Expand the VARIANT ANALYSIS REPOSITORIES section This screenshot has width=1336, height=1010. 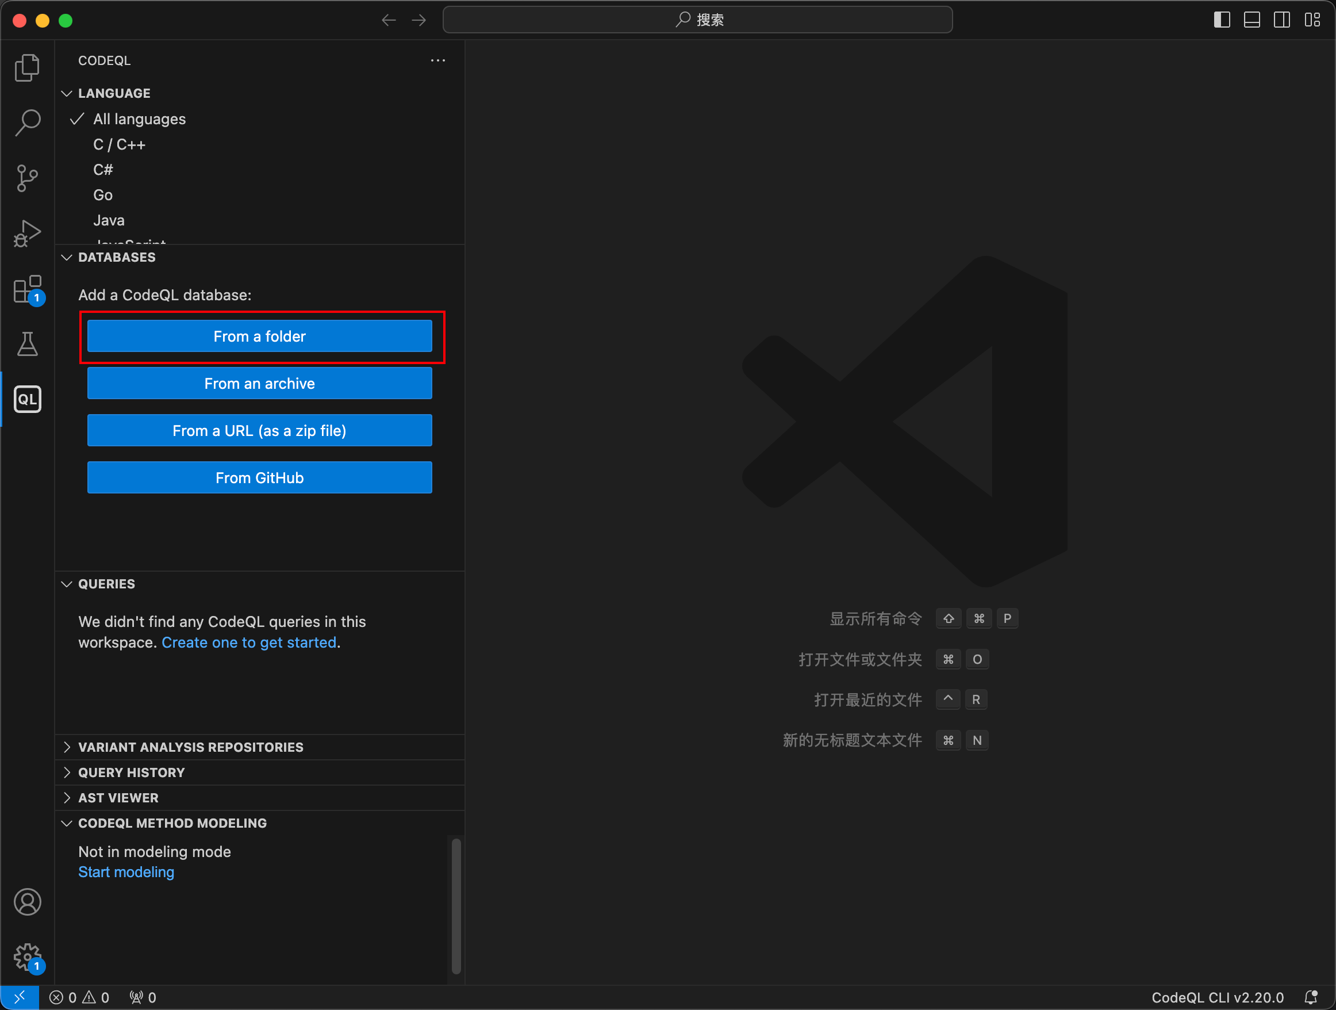pos(190,747)
